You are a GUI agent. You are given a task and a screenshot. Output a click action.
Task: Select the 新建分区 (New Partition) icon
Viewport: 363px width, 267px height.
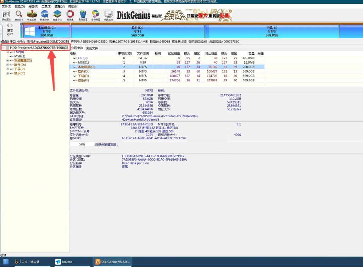tap(57, 15)
